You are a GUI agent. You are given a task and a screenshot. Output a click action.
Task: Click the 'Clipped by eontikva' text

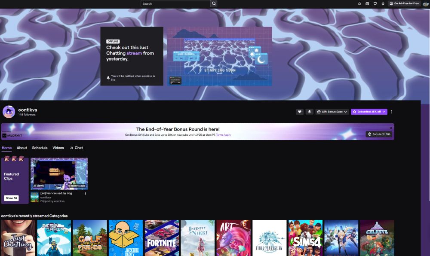tap(52, 201)
